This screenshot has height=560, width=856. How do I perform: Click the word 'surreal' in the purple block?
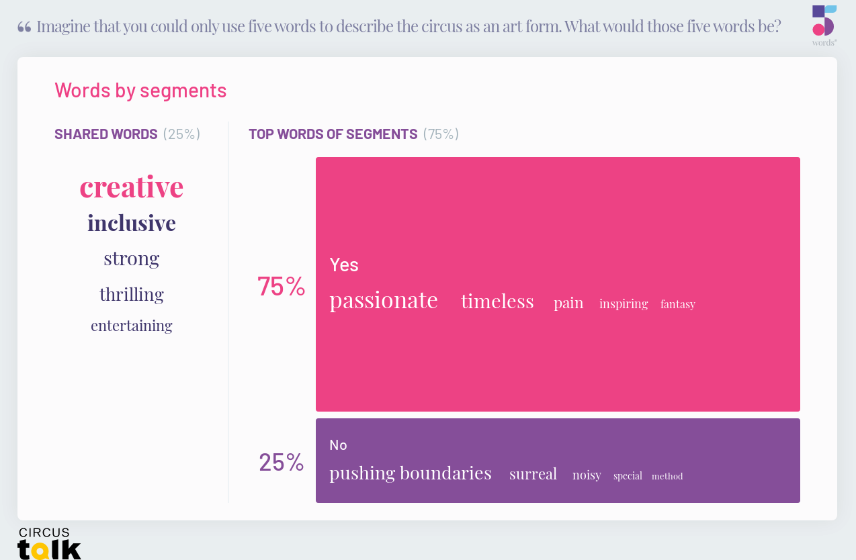click(533, 474)
